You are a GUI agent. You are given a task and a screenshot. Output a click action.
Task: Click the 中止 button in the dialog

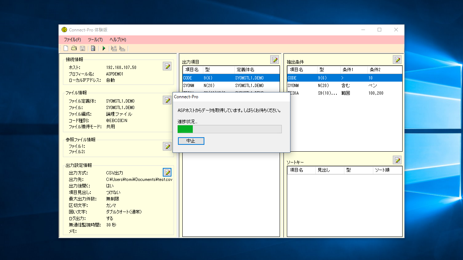click(x=191, y=141)
